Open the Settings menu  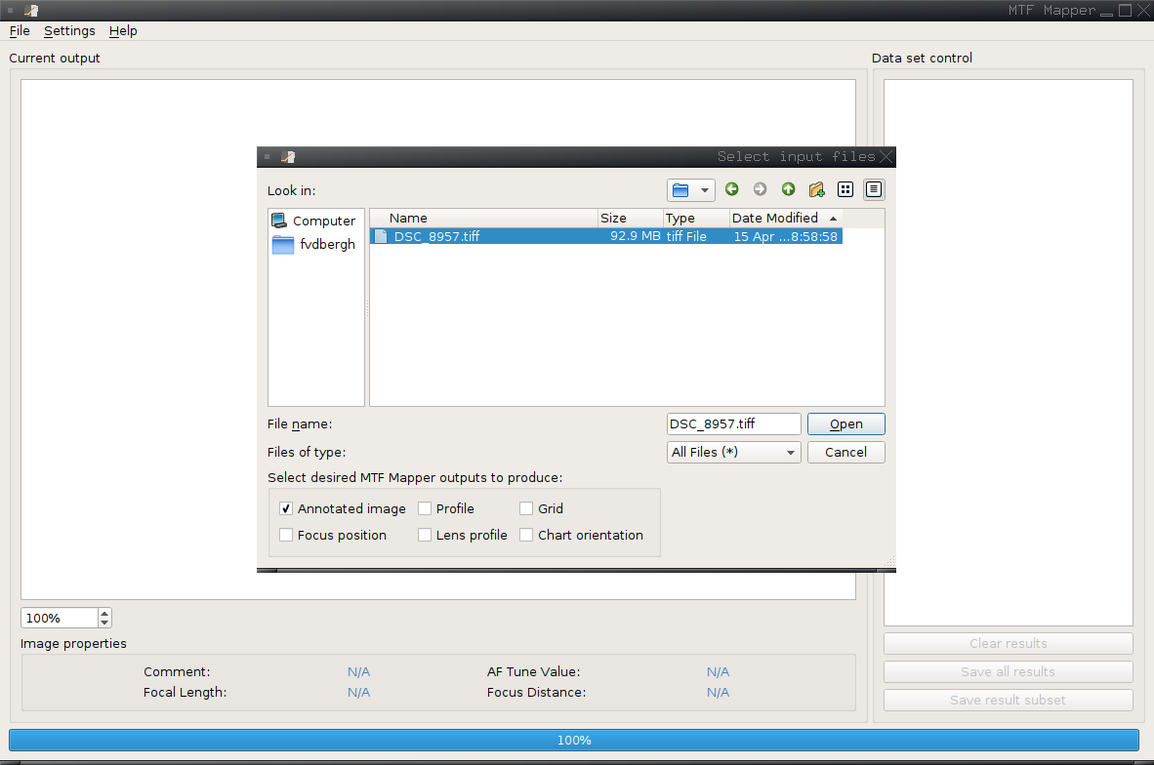pyautogui.click(x=68, y=30)
